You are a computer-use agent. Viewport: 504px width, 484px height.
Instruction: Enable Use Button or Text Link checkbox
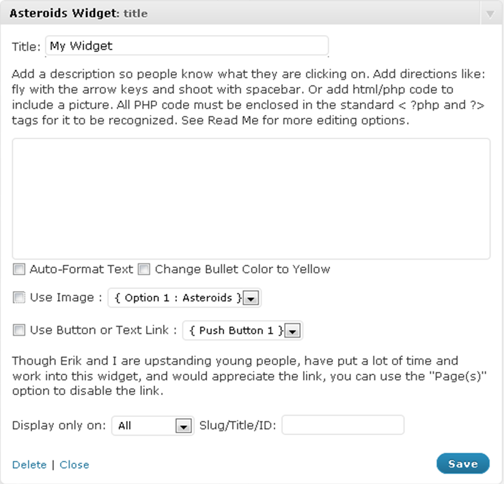pos(19,330)
